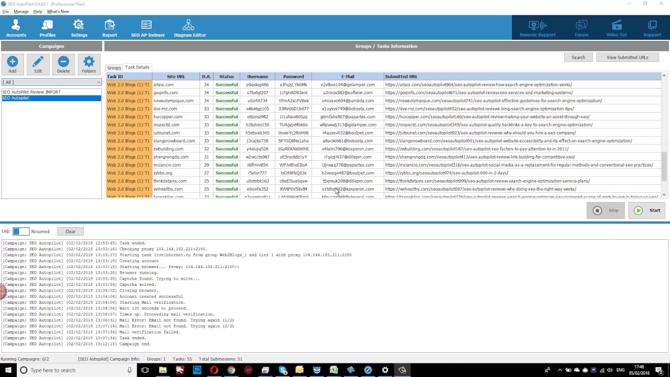Open the Profiles section

pyautogui.click(x=47, y=28)
